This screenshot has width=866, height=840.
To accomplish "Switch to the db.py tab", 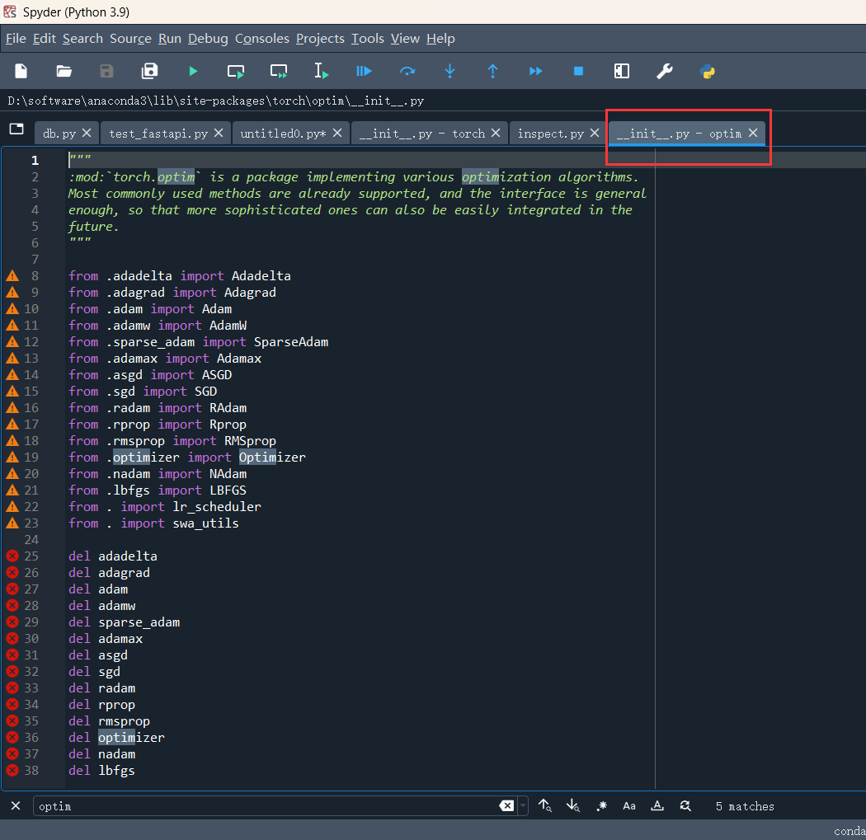I will tap(59, 134).
